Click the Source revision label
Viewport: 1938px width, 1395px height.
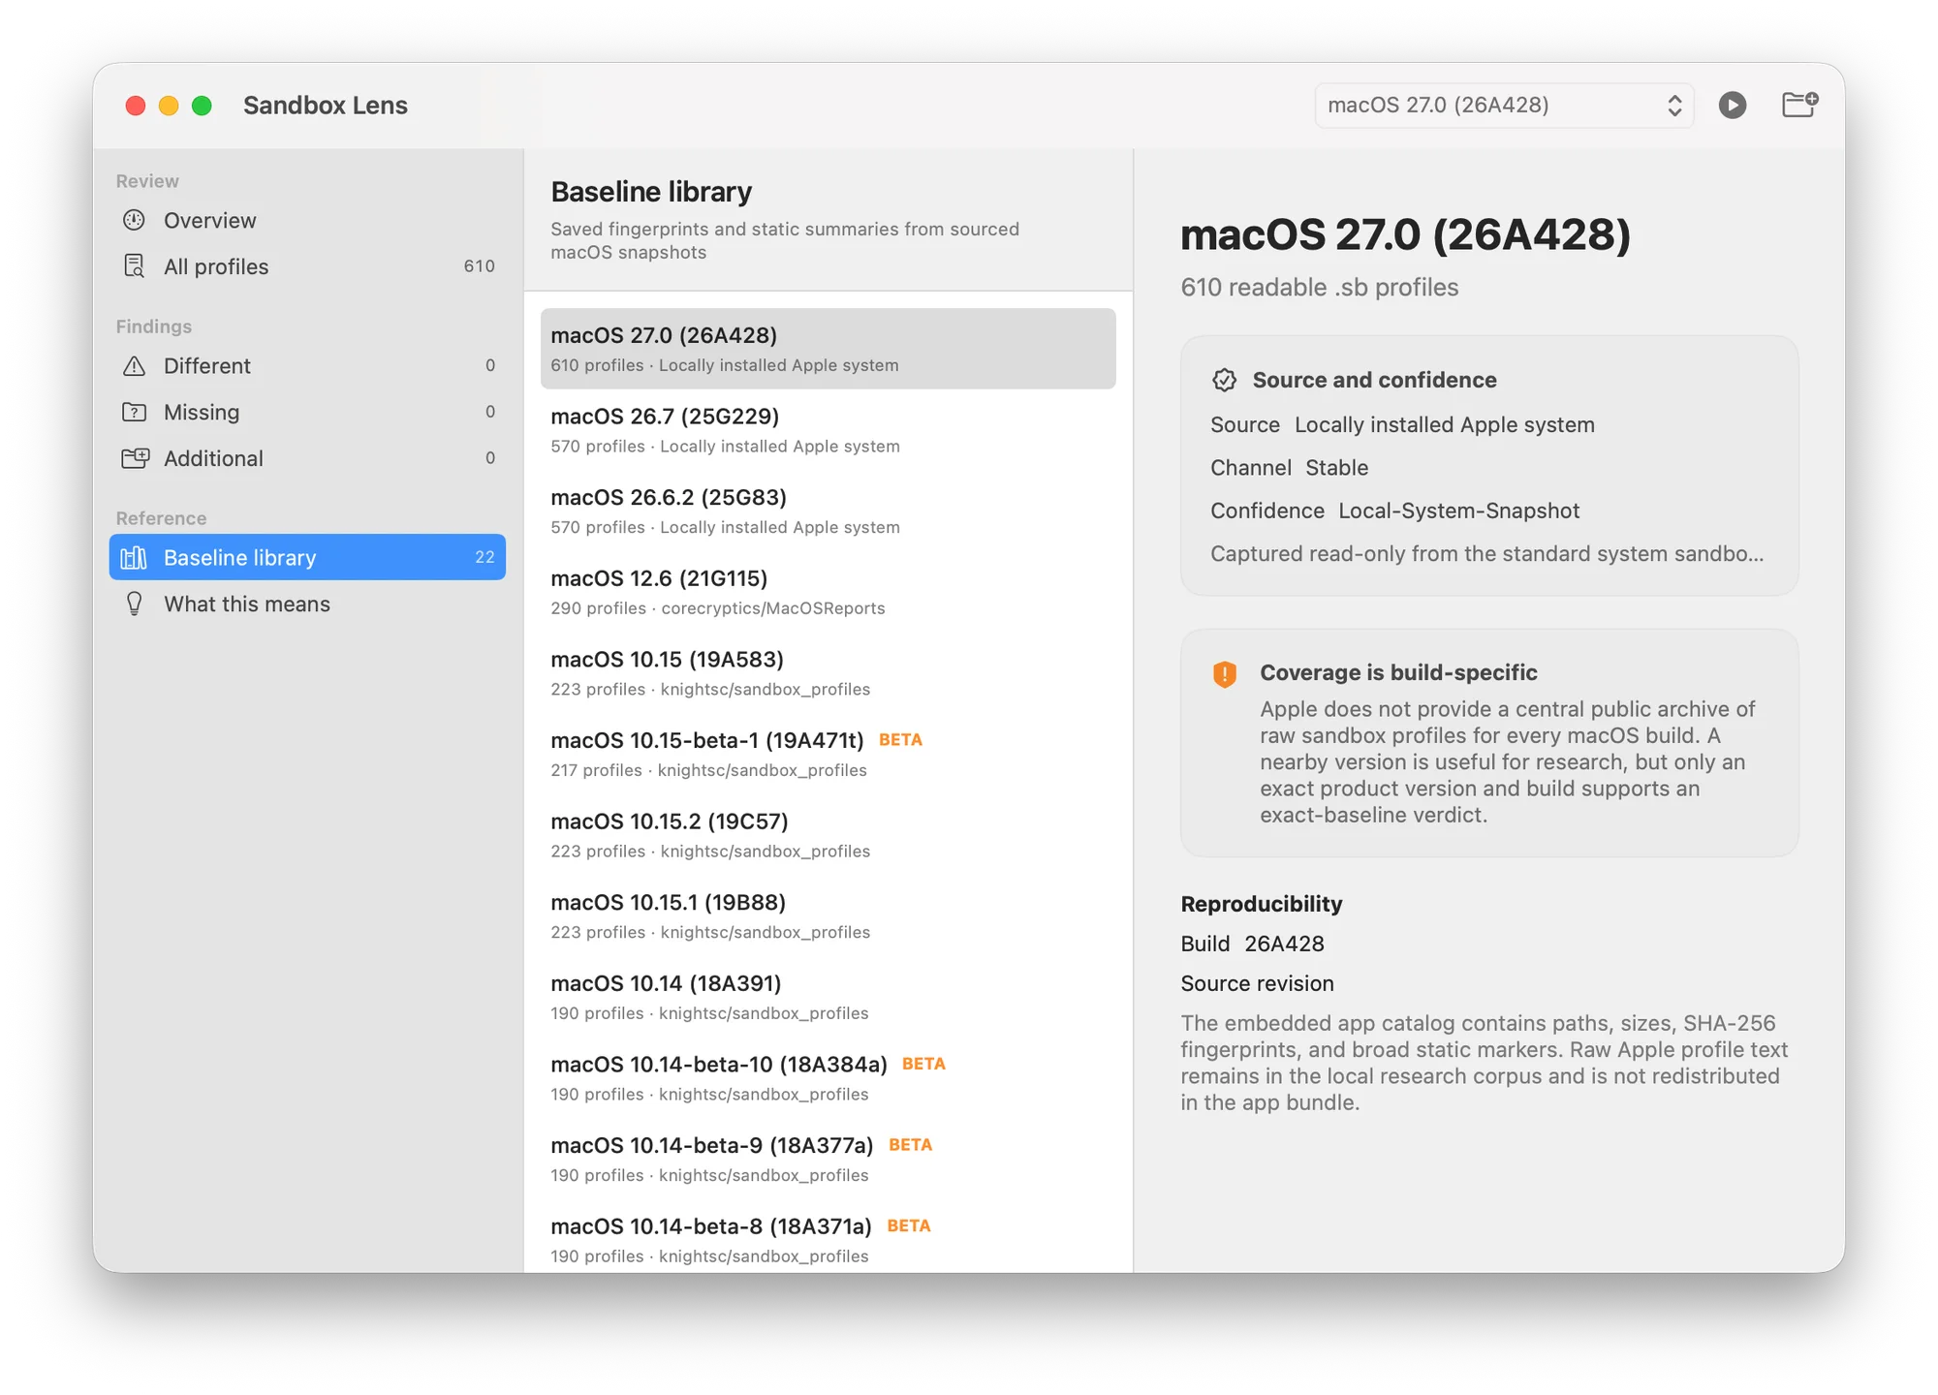point(1257,983)
